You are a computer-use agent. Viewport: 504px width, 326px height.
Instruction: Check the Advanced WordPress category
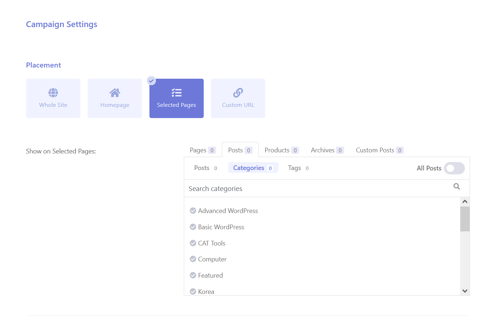tap(193, 210)
